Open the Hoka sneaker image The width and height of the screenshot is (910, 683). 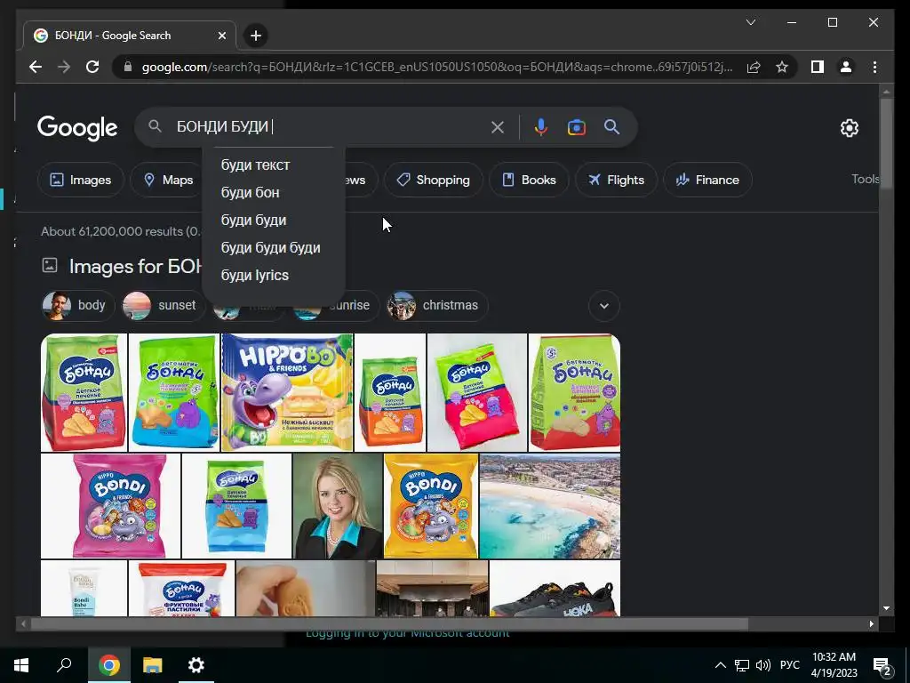click(555, 589)
